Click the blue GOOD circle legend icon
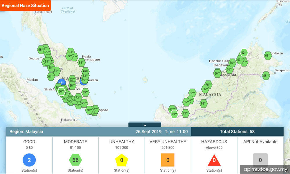This screenshot has width=290, height=174. 29,160
